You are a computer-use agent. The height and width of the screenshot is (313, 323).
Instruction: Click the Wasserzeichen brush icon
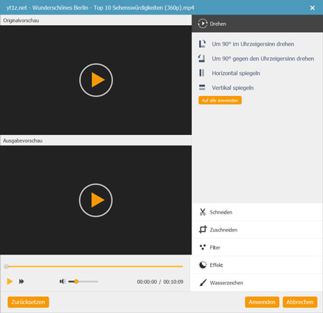pyautogui.click(x=203, y=282)
